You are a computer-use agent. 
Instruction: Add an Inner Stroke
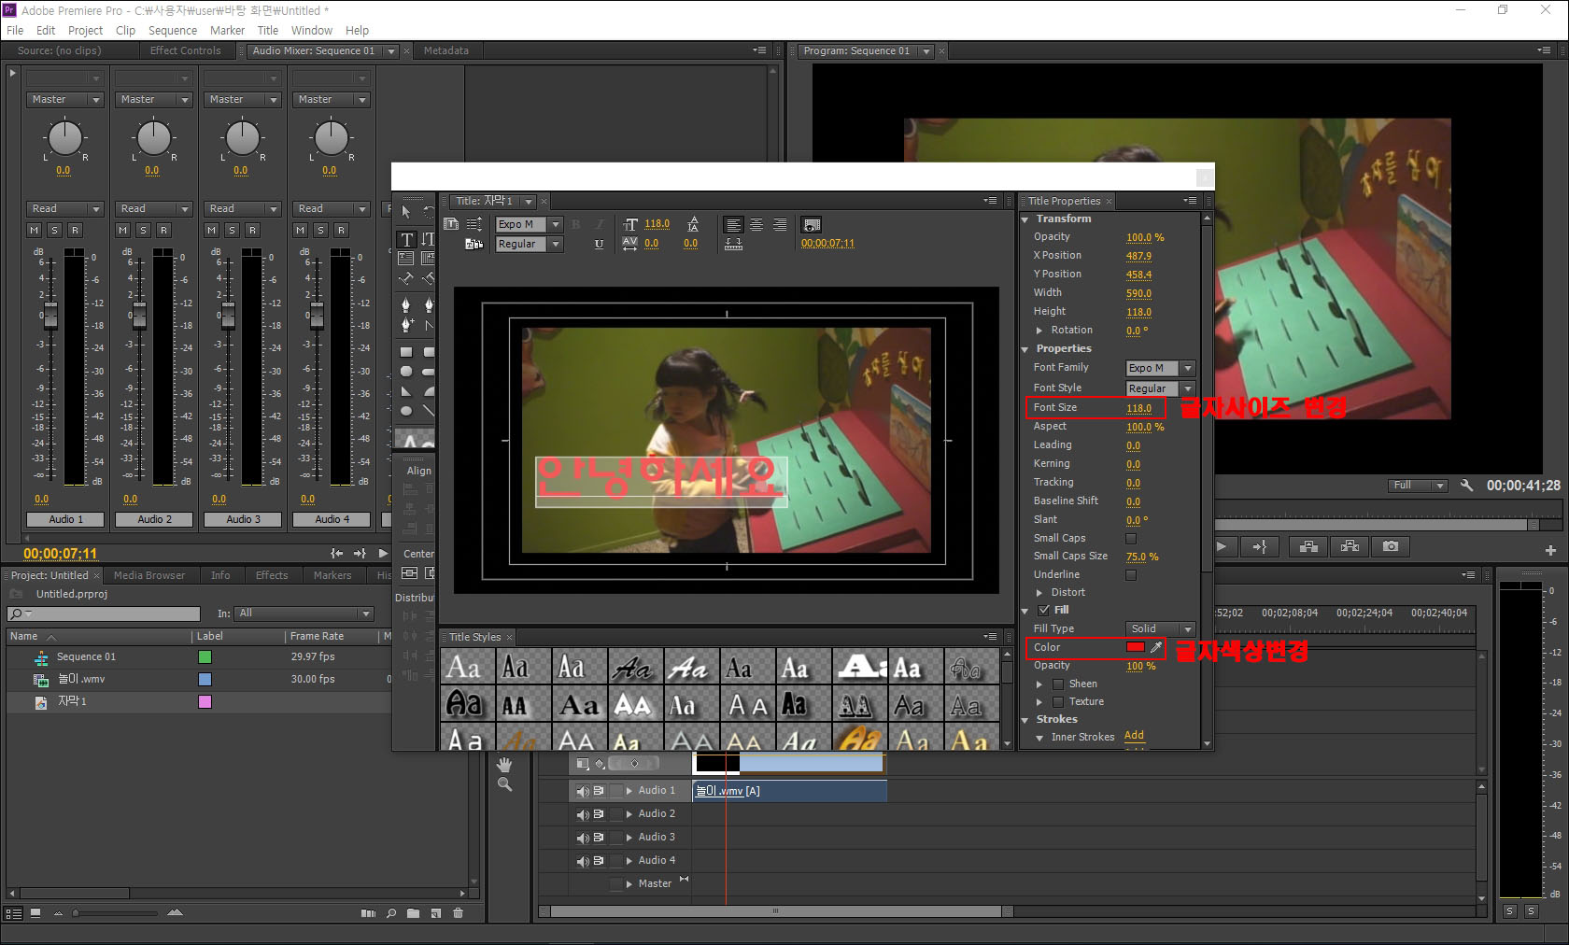[x=1134, y=736]
